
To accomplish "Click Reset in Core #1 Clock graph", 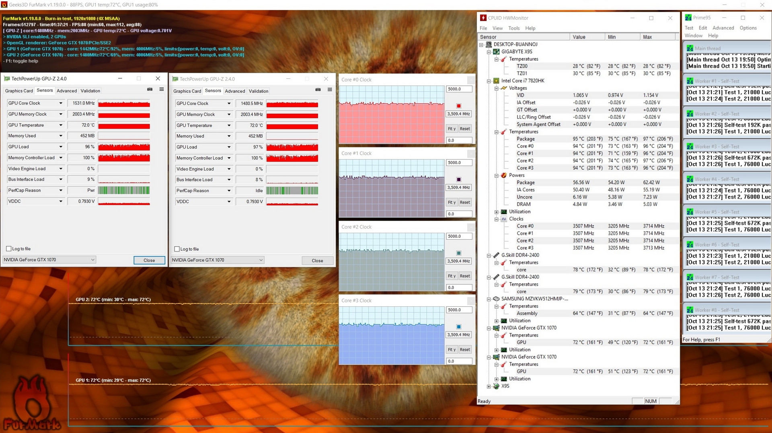I will pyautogui.click(x=465, y=202).
